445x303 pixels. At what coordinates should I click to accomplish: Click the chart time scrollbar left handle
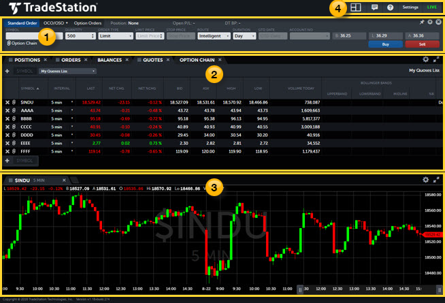[x=300, y=289]
